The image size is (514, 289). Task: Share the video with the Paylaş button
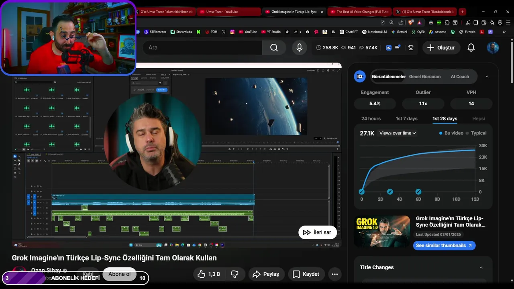266,274
